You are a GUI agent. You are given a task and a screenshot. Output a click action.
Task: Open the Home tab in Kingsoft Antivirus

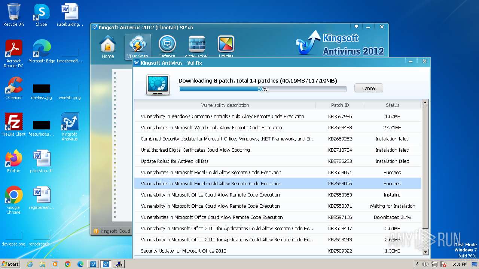[108, 47]
